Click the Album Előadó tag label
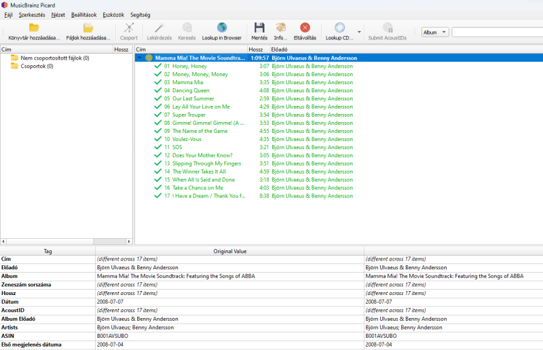Viewport: 543px width, 350px height. pos(18,319)
